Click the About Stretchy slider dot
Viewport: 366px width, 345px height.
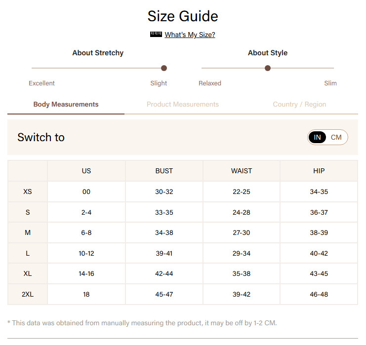click(164, 68)
